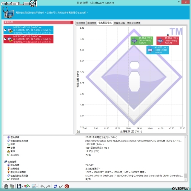Click details list scrollbar down arrow
The image size is (191, 191).
[x=186, y=180]
